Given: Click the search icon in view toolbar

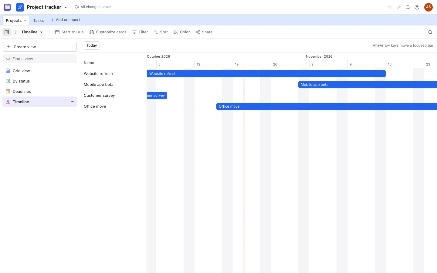Looking at the screenshot, I should tap(430, 32).
